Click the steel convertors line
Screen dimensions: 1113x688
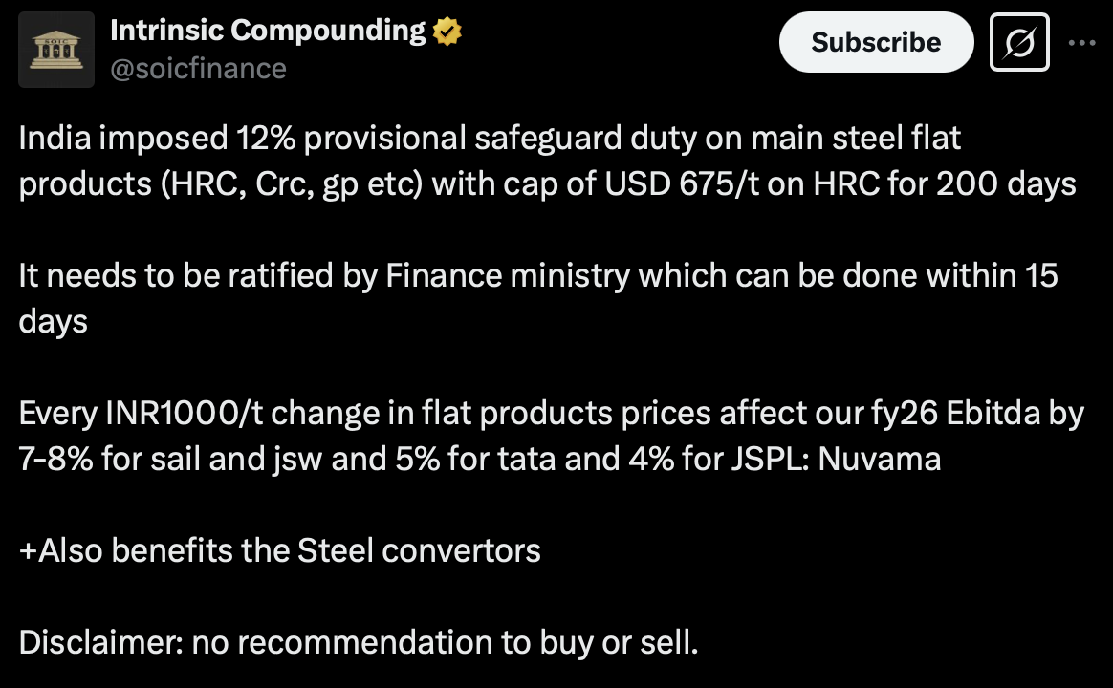[279, 550]
